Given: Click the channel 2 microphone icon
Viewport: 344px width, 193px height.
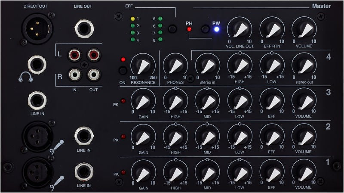Looking at the screenshot, I should (x=57, y=147).
